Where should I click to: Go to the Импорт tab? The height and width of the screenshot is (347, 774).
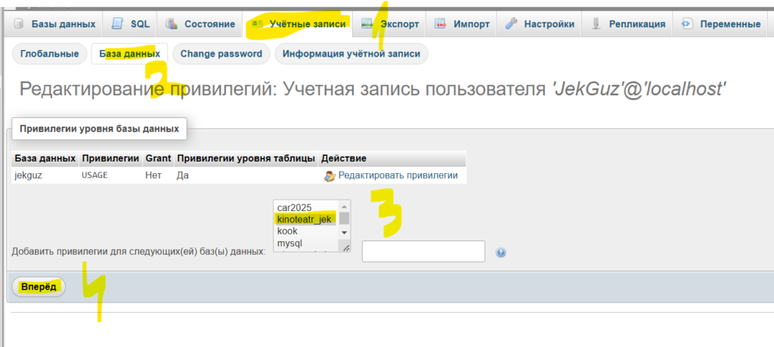(x=462, y=23)
